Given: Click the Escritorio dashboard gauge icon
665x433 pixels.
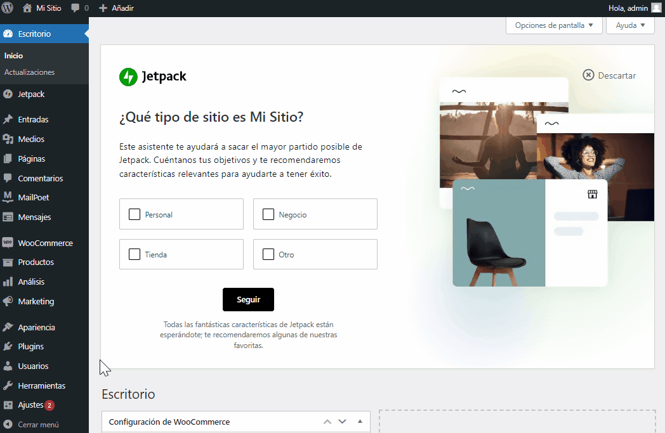Looking at the screenshot, I should coord(8,34).
